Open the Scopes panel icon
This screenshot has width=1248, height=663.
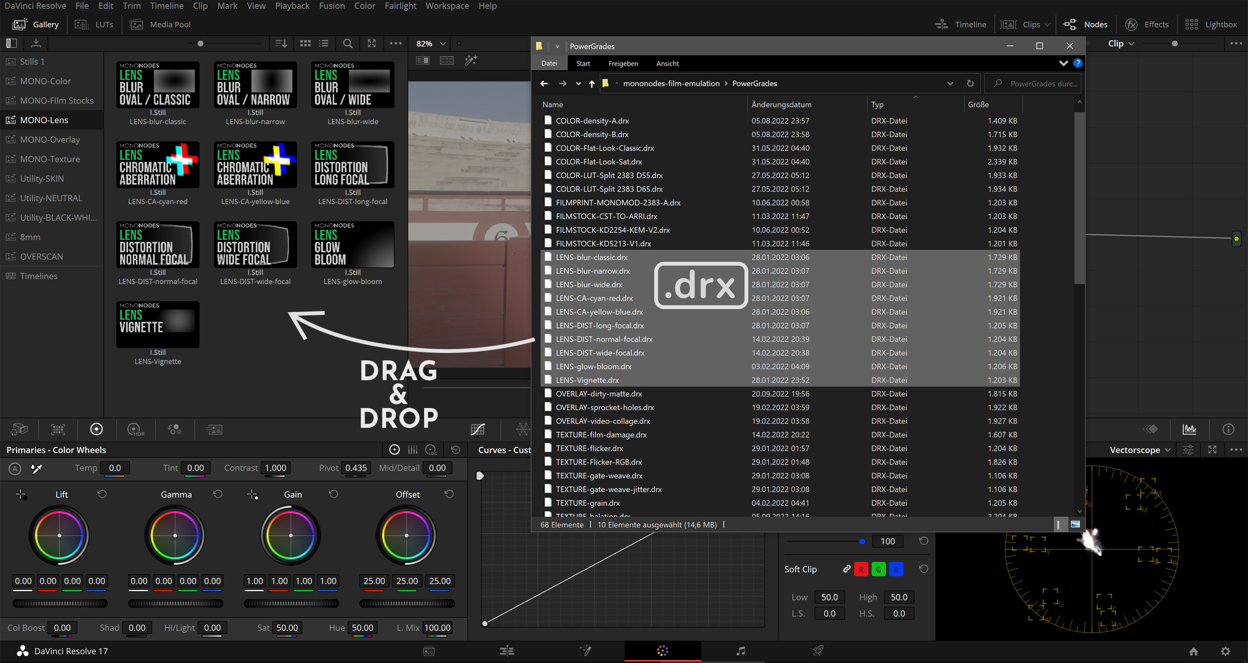1189,429
